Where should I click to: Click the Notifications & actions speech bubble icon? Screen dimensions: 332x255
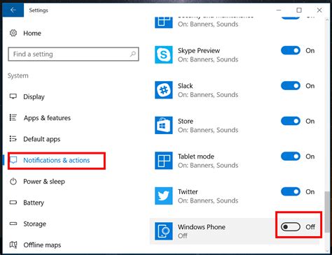click(x=13, y=160)
